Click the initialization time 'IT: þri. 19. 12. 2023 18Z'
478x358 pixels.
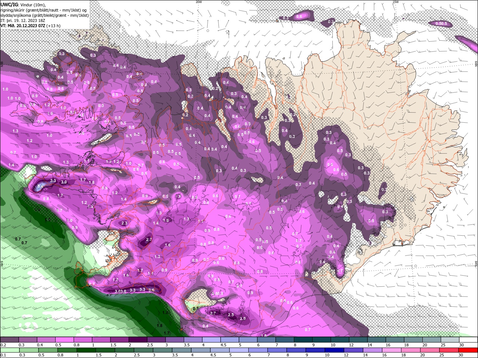(23, 21)
